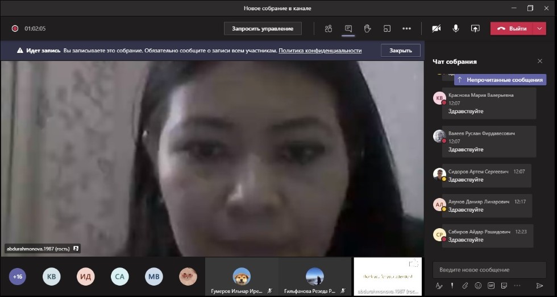
Task: Expand the +16 hidden participants
Action: tap(18, 277)
